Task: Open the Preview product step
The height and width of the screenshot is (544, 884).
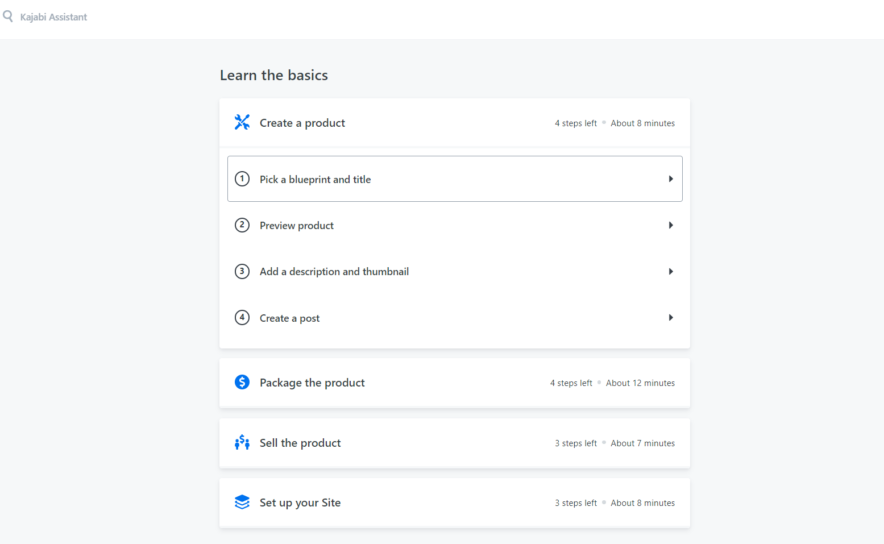Action: click(x=455, y=225)
